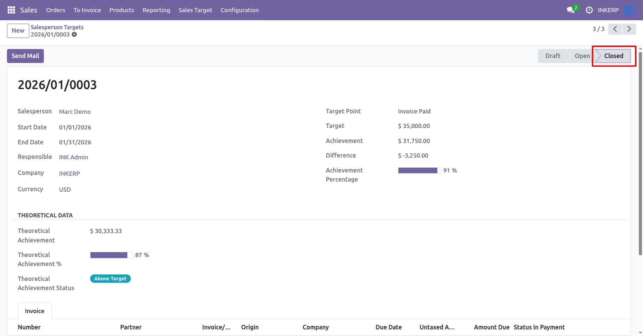Click the Target value $ 35,000.00
Screen dimensions: 643x336
(414, 126)
